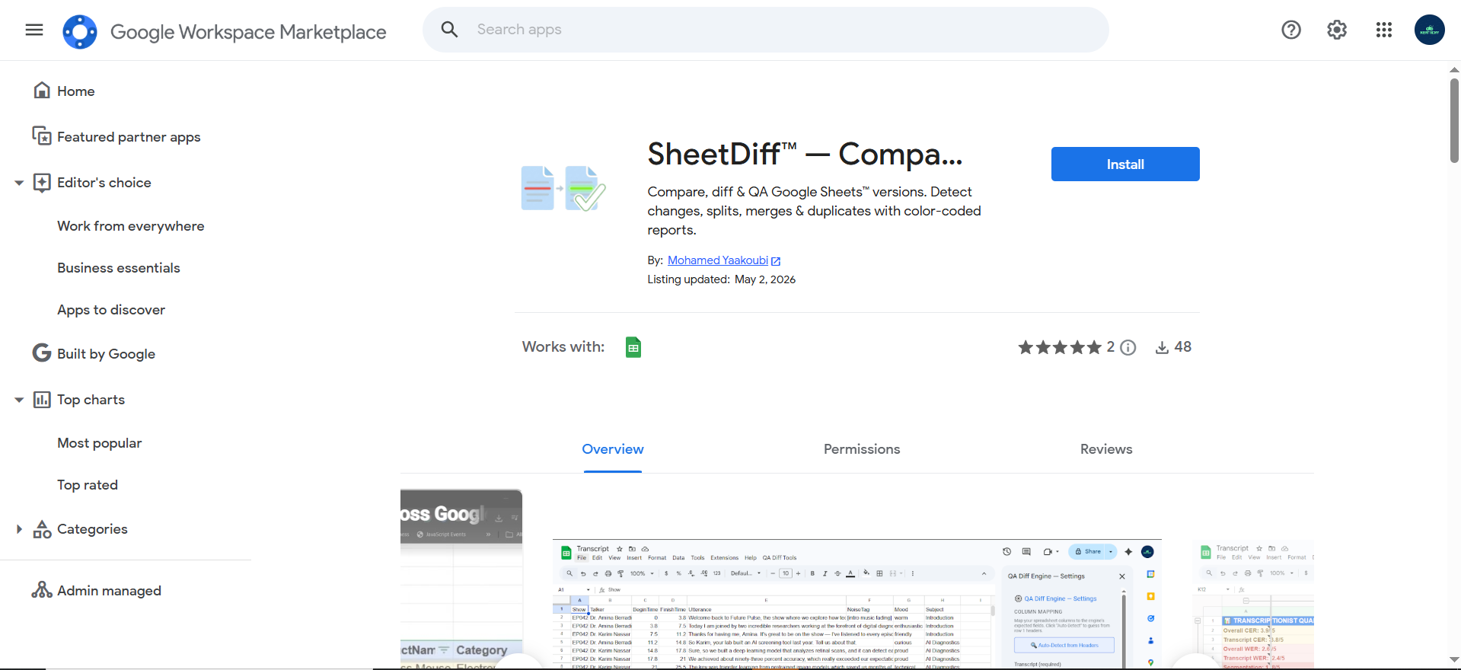Select Most popular
The width and height of the screenshot is (1461, 670).
100,443
